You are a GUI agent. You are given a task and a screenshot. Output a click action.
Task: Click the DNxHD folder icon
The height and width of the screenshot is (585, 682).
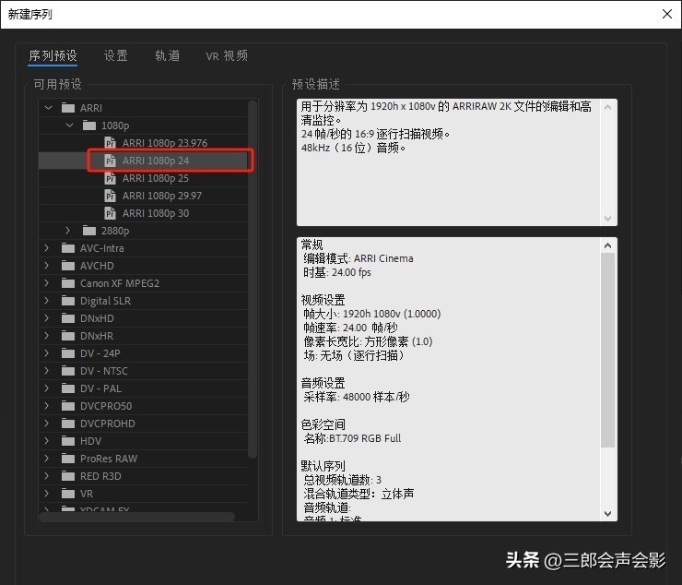[68, 318]
